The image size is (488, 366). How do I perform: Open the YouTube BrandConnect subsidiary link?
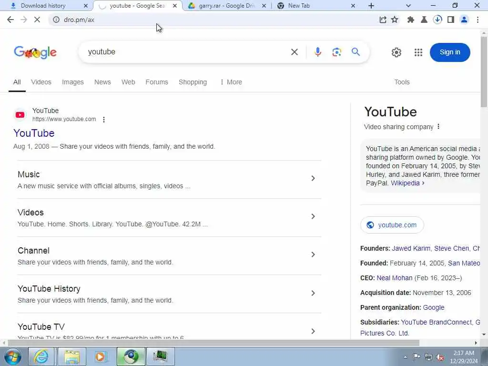(437, 323)
